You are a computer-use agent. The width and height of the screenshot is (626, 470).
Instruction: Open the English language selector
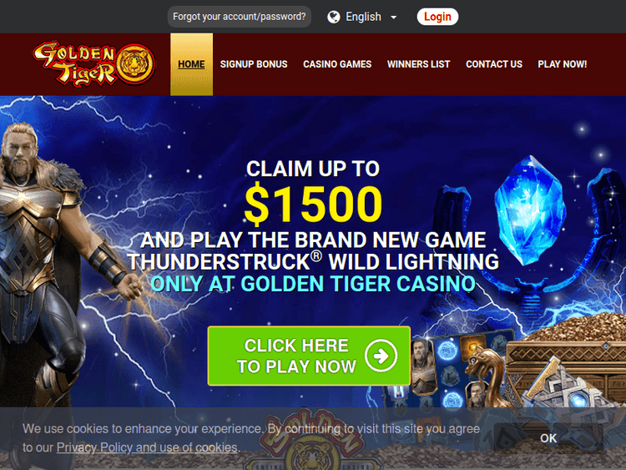(361, 17)
